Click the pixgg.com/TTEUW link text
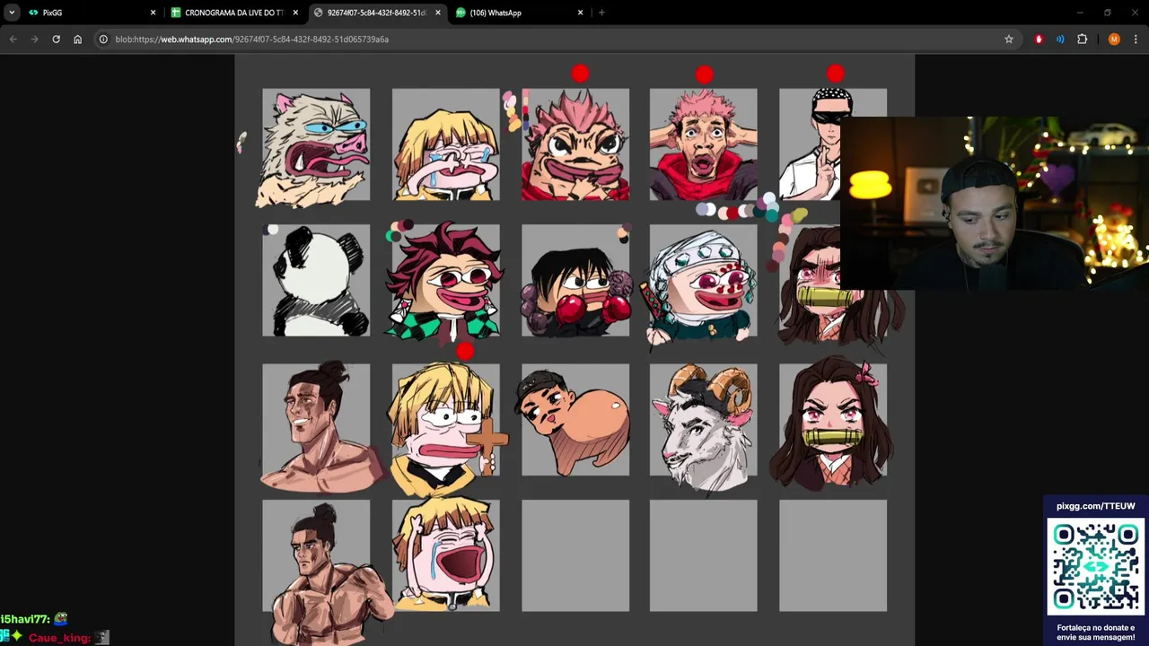Viewport: 1149px width, 646px height. [1096, 506]
